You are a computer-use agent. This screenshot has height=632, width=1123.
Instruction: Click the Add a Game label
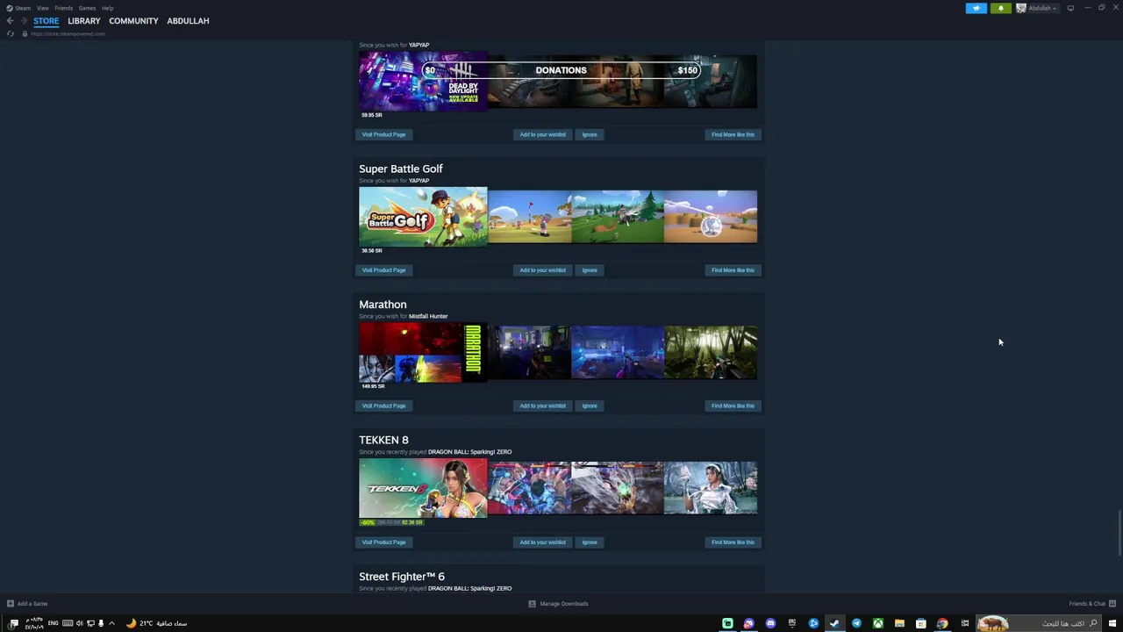pos(32,603)
